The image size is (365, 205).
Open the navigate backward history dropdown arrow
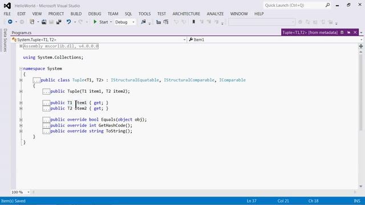(x=16, y=22)
